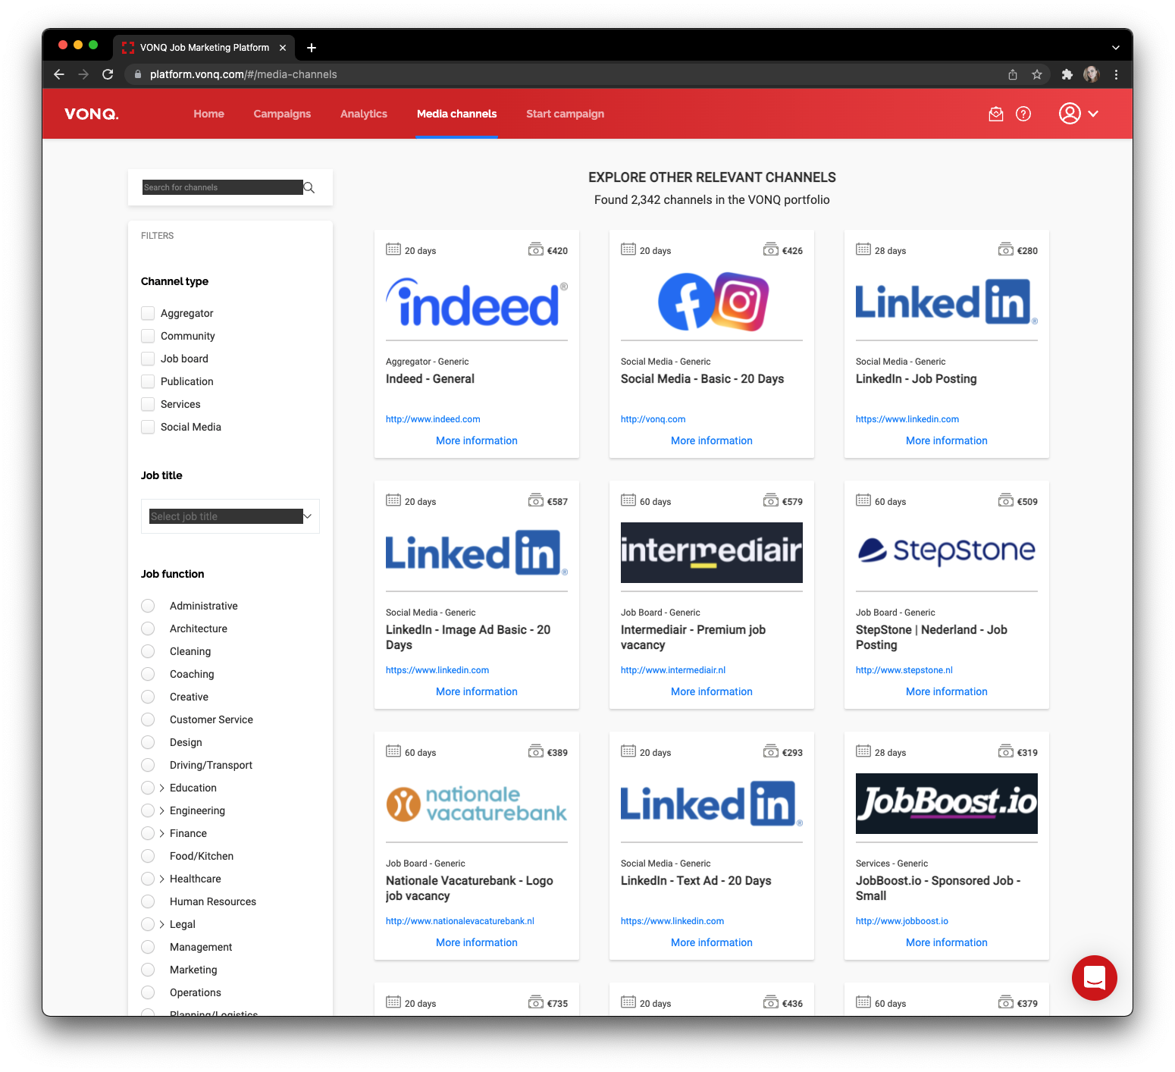Expand the Healthcare job function
This screenshot has height=1072, width=1175.
coord(161,879)
